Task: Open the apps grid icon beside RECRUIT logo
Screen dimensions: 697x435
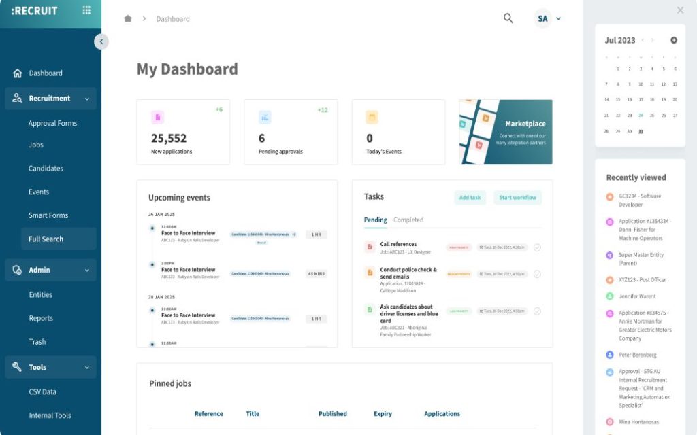Action: pos(86,10)
